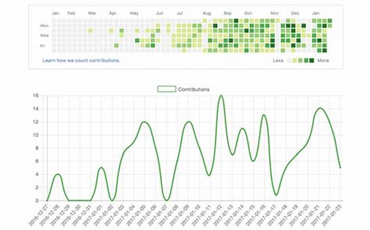Click the May month label
The height and width of the screenshot is (230, 370).
click(134, 13)
